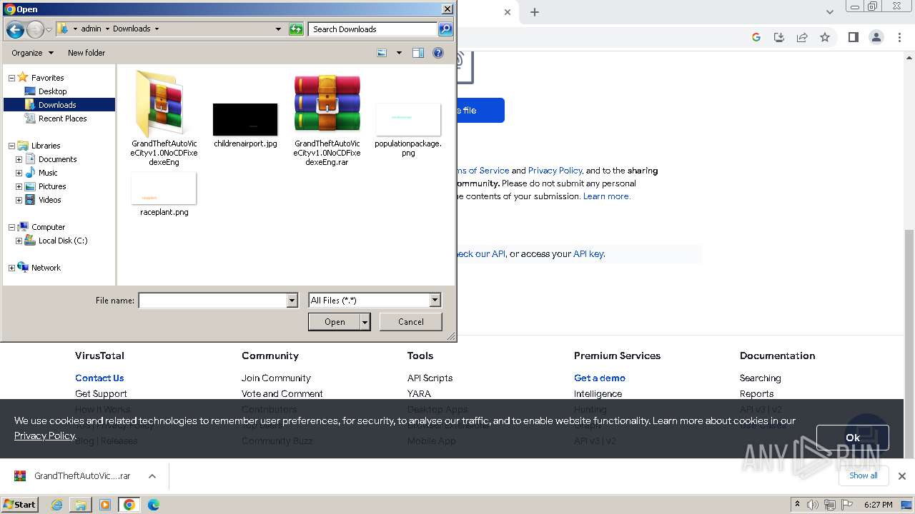915x514 pixels.
Task: Click Chrome icon in taskbar
Action: [x=129, y=505]
